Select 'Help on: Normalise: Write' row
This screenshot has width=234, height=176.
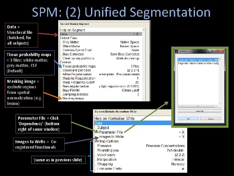133,119
